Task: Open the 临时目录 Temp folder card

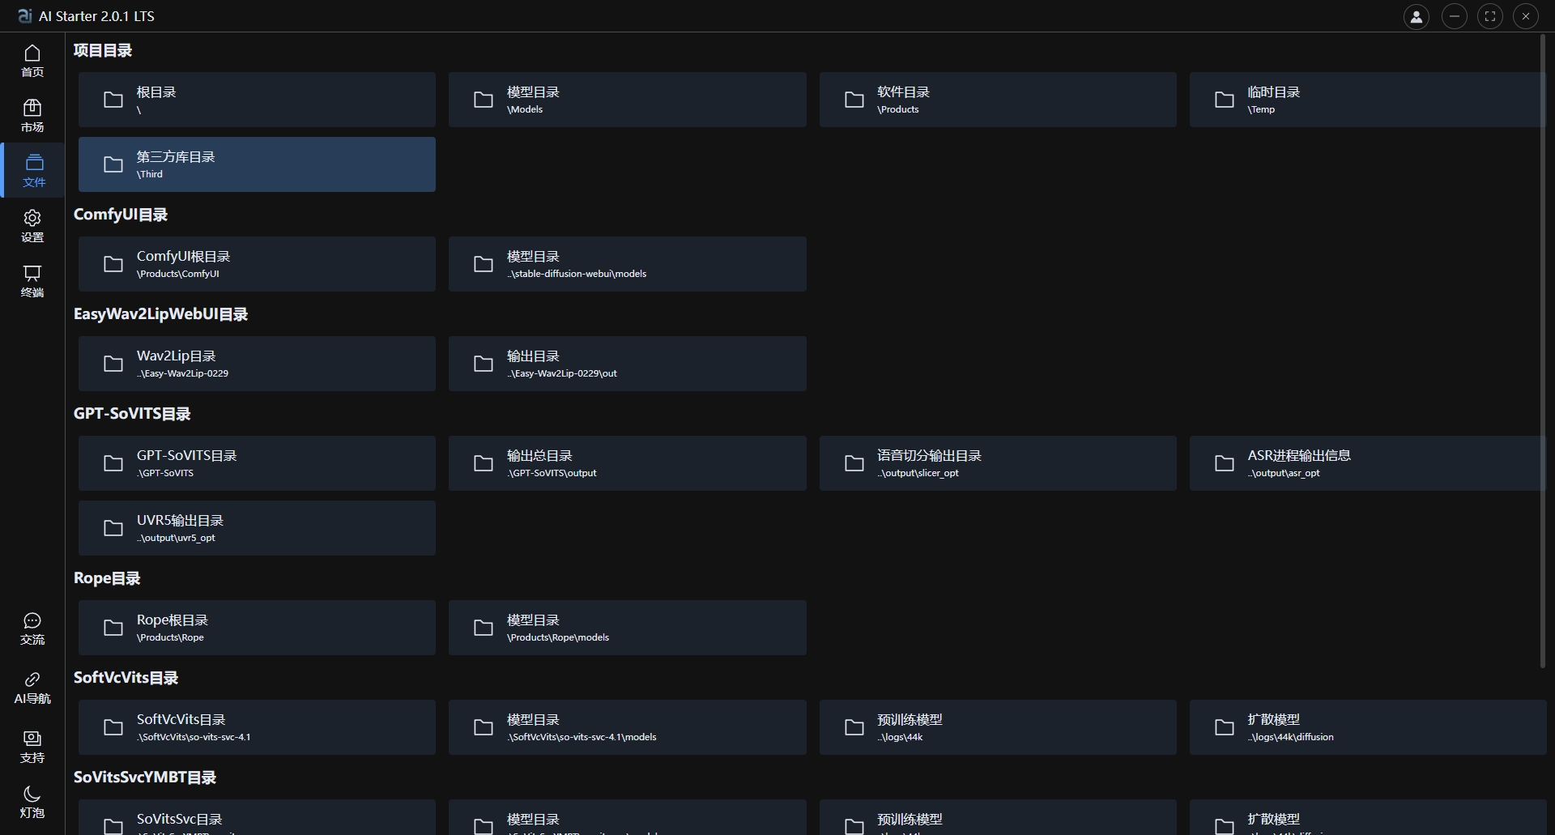Action: (x=1365, y=100)
